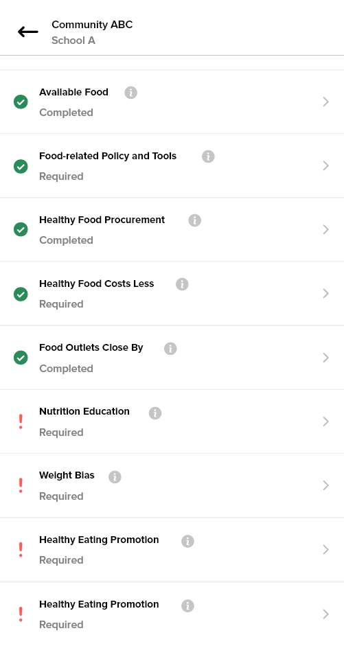This screenshot has height=646, width=344.
Task: Open Healthy Food Costs Less via chevron arrow
Action: coord(326,293)
